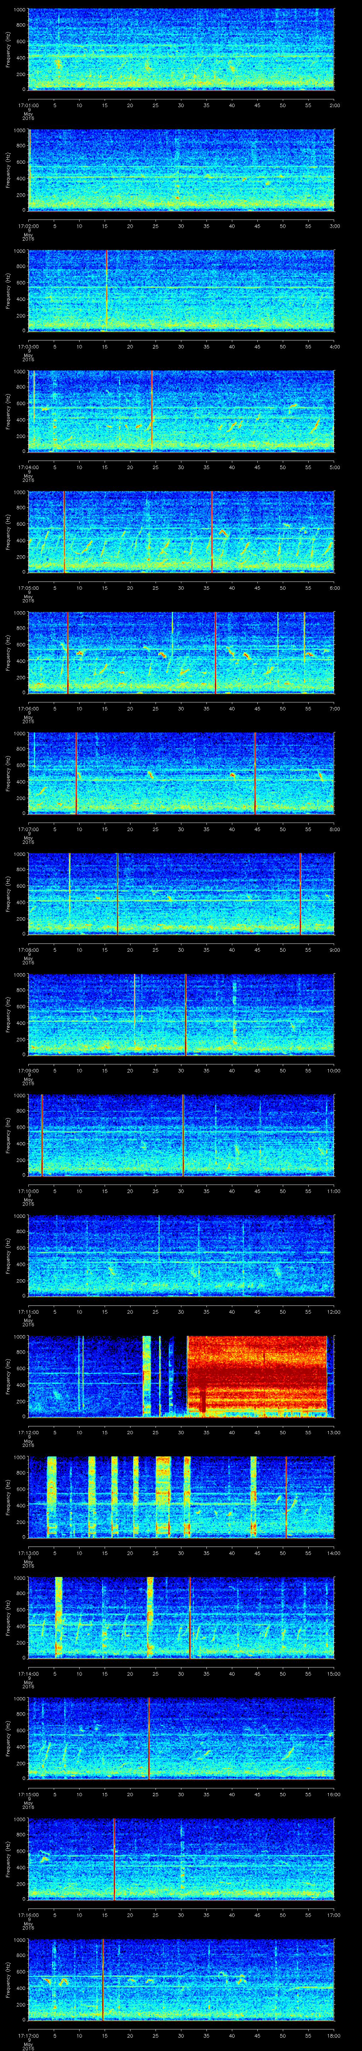
Task: Click the 6:00 end time label
Action: coord(334,588)
